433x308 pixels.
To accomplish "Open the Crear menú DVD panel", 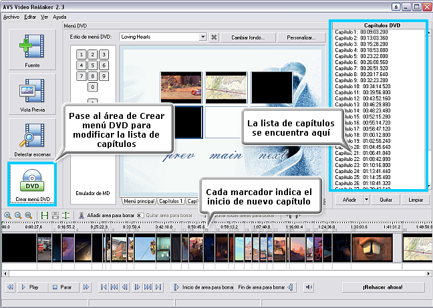I will 32,184.
